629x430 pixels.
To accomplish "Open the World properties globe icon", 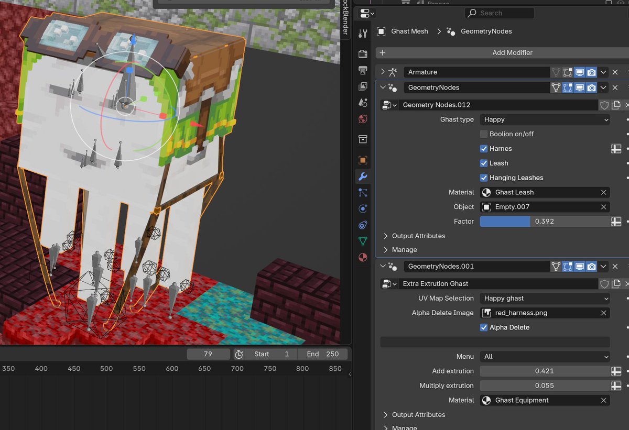I will point(363,119).
